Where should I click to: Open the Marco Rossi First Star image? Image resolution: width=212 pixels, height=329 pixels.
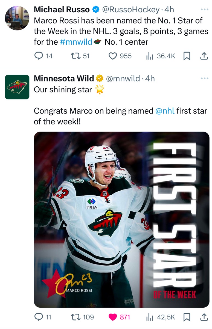pos(121,219)
